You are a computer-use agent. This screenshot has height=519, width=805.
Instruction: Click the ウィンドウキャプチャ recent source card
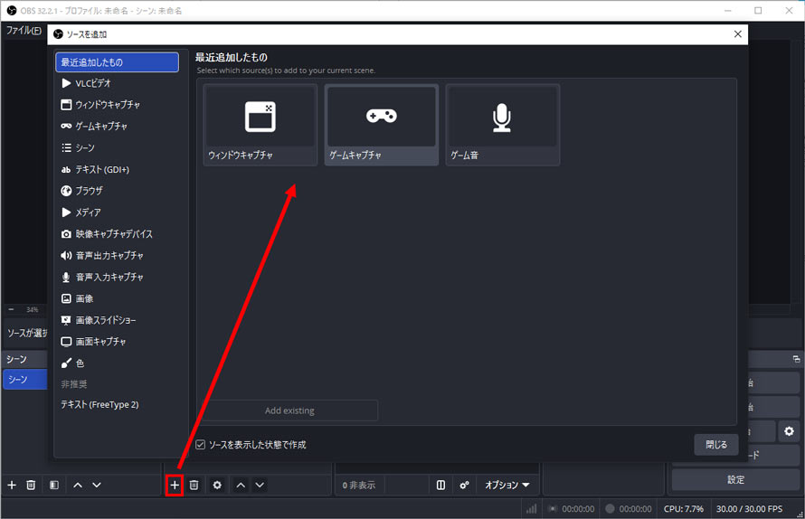click(x=260, y=125)
